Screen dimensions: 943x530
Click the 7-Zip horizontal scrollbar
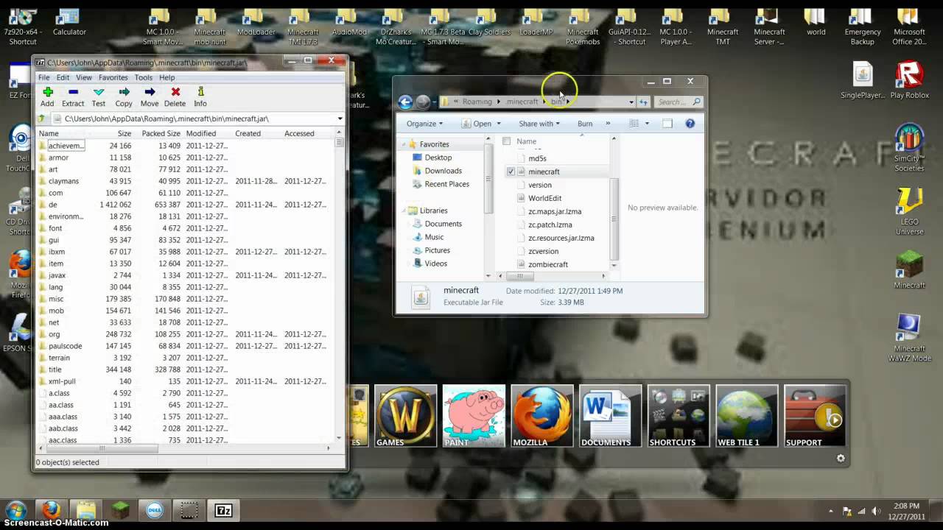tap(184, 448)
